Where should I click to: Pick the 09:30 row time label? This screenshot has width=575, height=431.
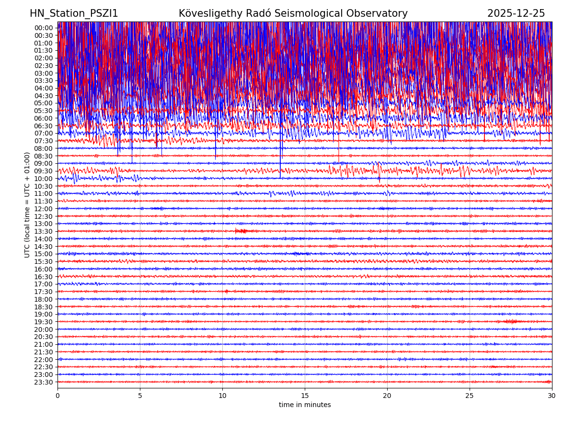(43, 171)
